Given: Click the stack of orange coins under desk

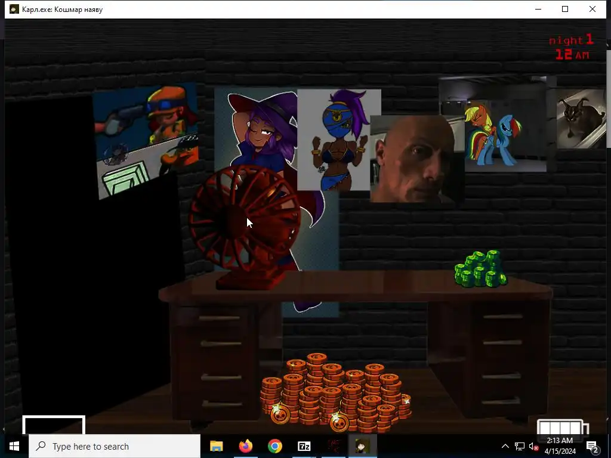Looking at the screenshot, I should (336, 392).
